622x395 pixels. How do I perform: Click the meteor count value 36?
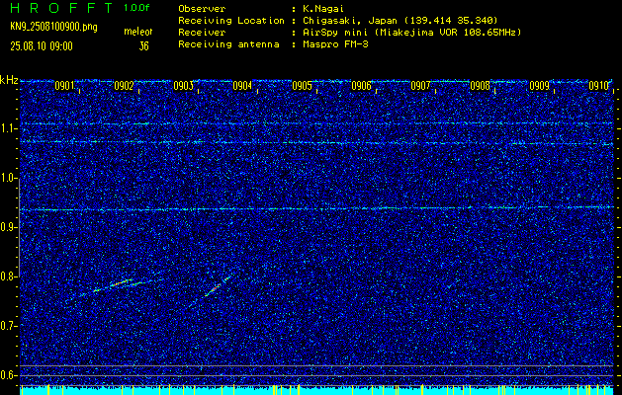(x=143, y=46)
